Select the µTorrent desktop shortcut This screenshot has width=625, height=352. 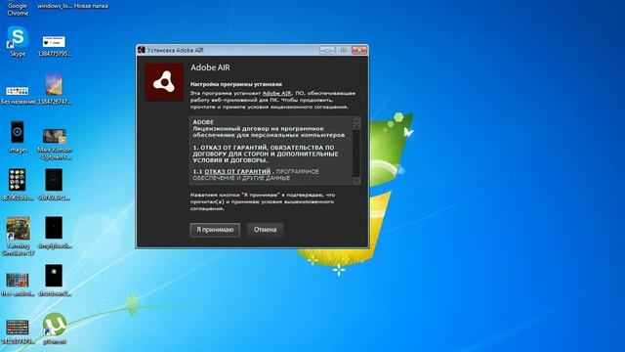tap(55, 329)
